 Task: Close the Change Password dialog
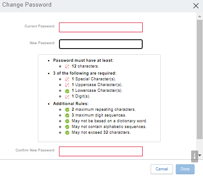[x=196, y=6]
